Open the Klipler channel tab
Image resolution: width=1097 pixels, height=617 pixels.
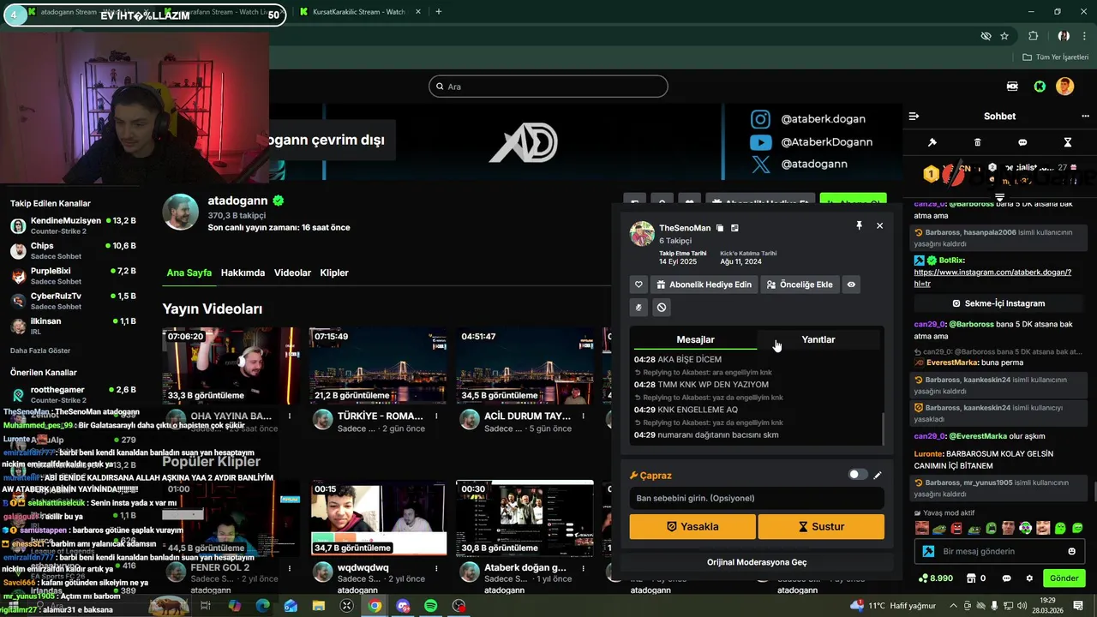pyautogui.click(x=334, y=273)
